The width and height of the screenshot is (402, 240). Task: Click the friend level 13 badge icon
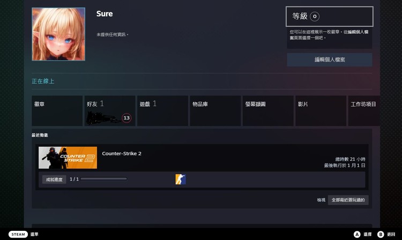pyautogui.click(x=126, y=118)
